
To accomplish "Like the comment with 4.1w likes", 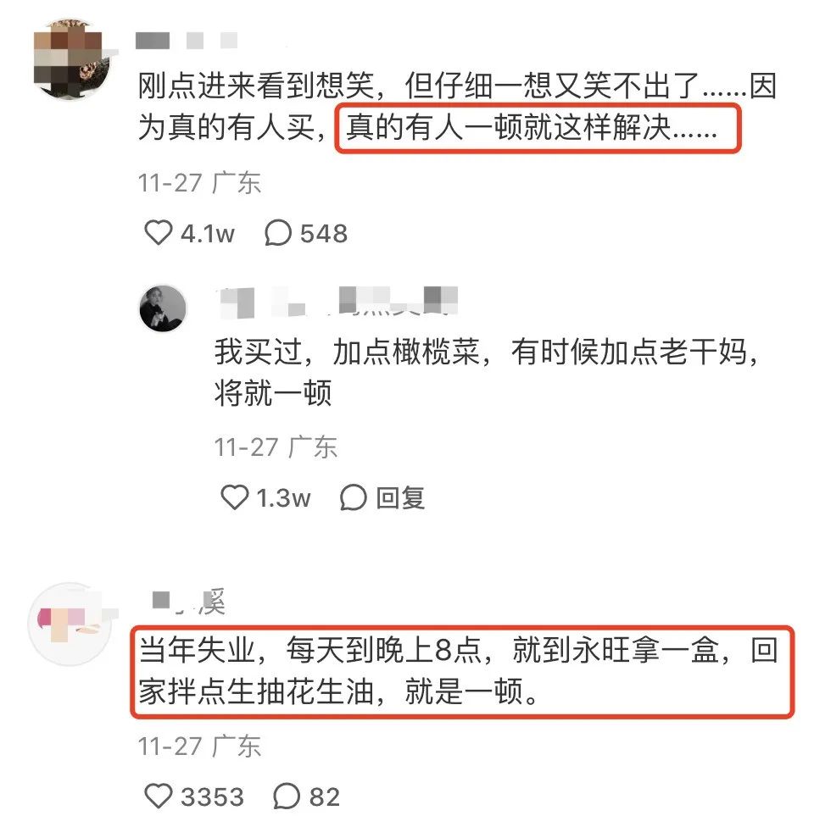I will click(x=159, y=232).
